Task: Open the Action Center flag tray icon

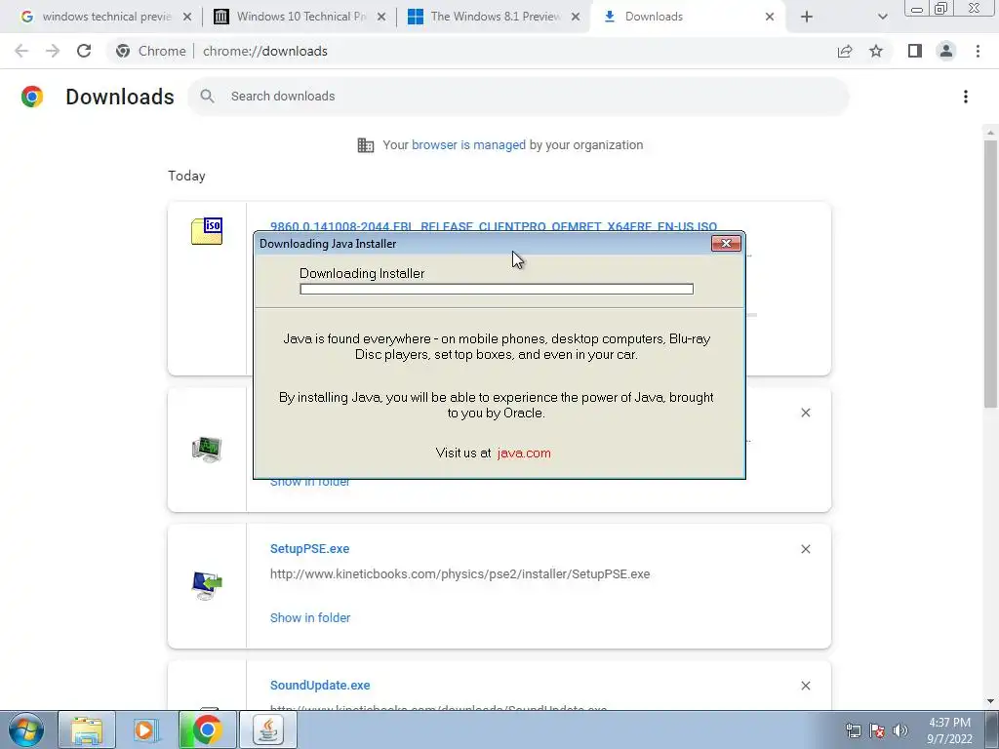Action: [x=877, y=729]
